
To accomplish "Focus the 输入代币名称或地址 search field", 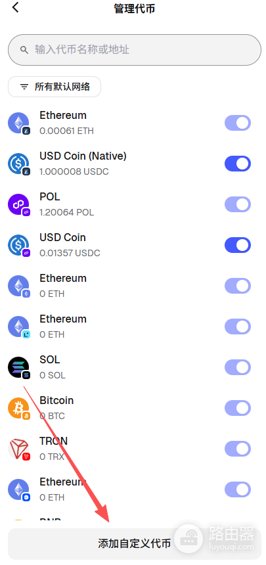I will pyautogui.click(x=135, y=50).
